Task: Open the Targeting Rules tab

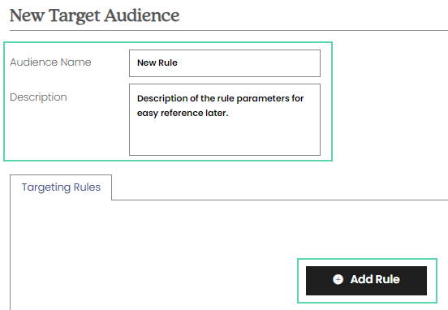Action: (x=61, y=187)
